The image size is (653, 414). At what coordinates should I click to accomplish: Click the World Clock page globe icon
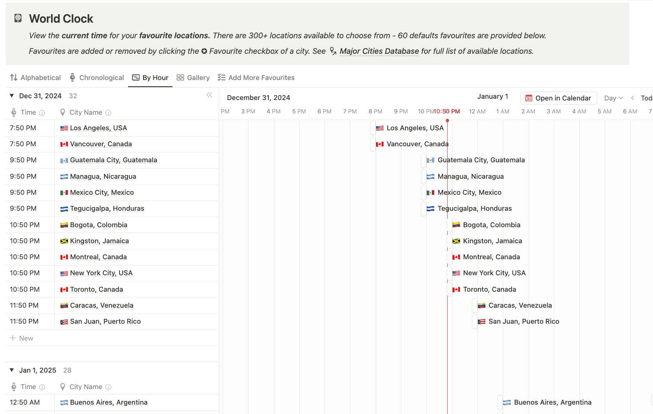point(18,18)
